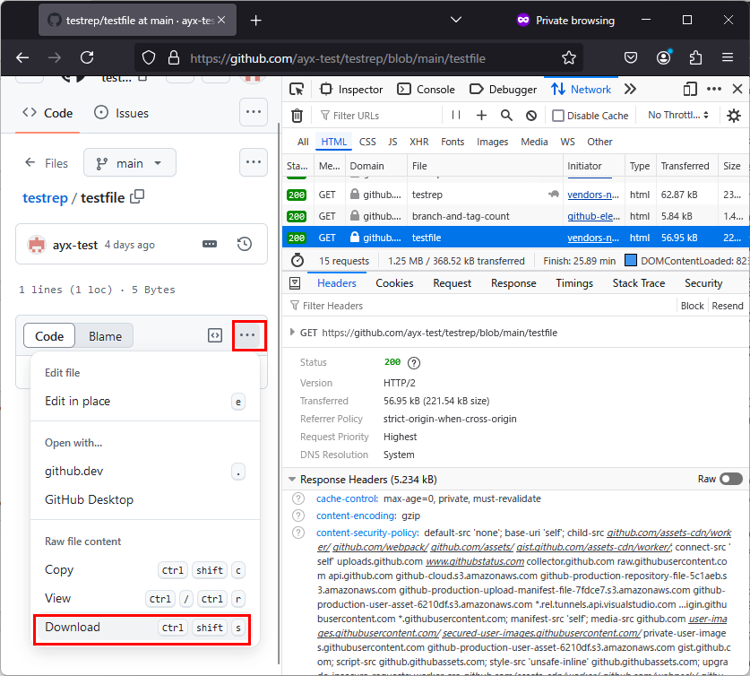The height and width of the screenshot is (676, 750).
Task: Open the Firefox hamburger menu
Action: tap(728, 58)
